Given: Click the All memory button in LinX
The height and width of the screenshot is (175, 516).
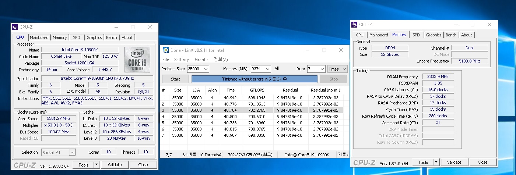Looking at the screenshot, I should pos(277,69).
